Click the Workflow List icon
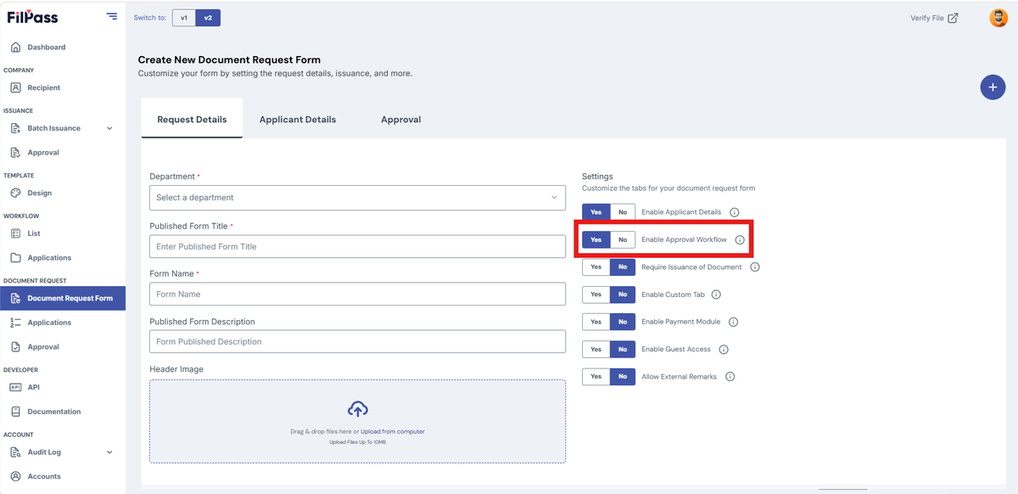 [x=15, y=233]
